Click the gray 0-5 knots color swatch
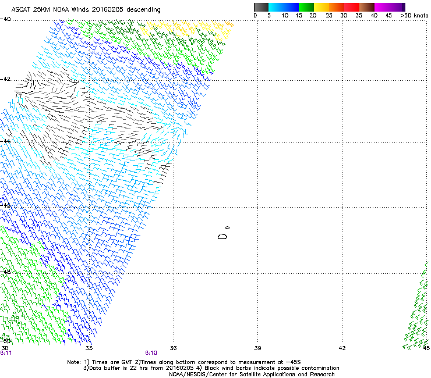 click(261, 7)
